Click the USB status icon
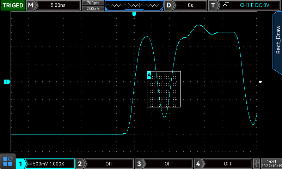This screenshot has width=282, height=169. pos(256,163)
